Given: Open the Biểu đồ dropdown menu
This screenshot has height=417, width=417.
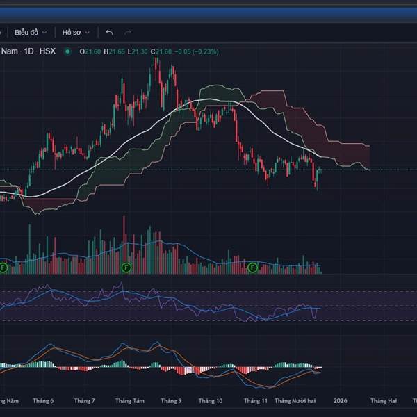Looking at the screenshot, I should pyautogui.click(x=31, y=32).
